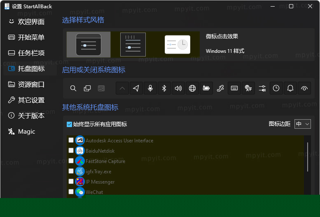The height and width of the screenshot is (217, 320).
Task: Click the igfxTray.exe app icon
Action: [80, 171]
